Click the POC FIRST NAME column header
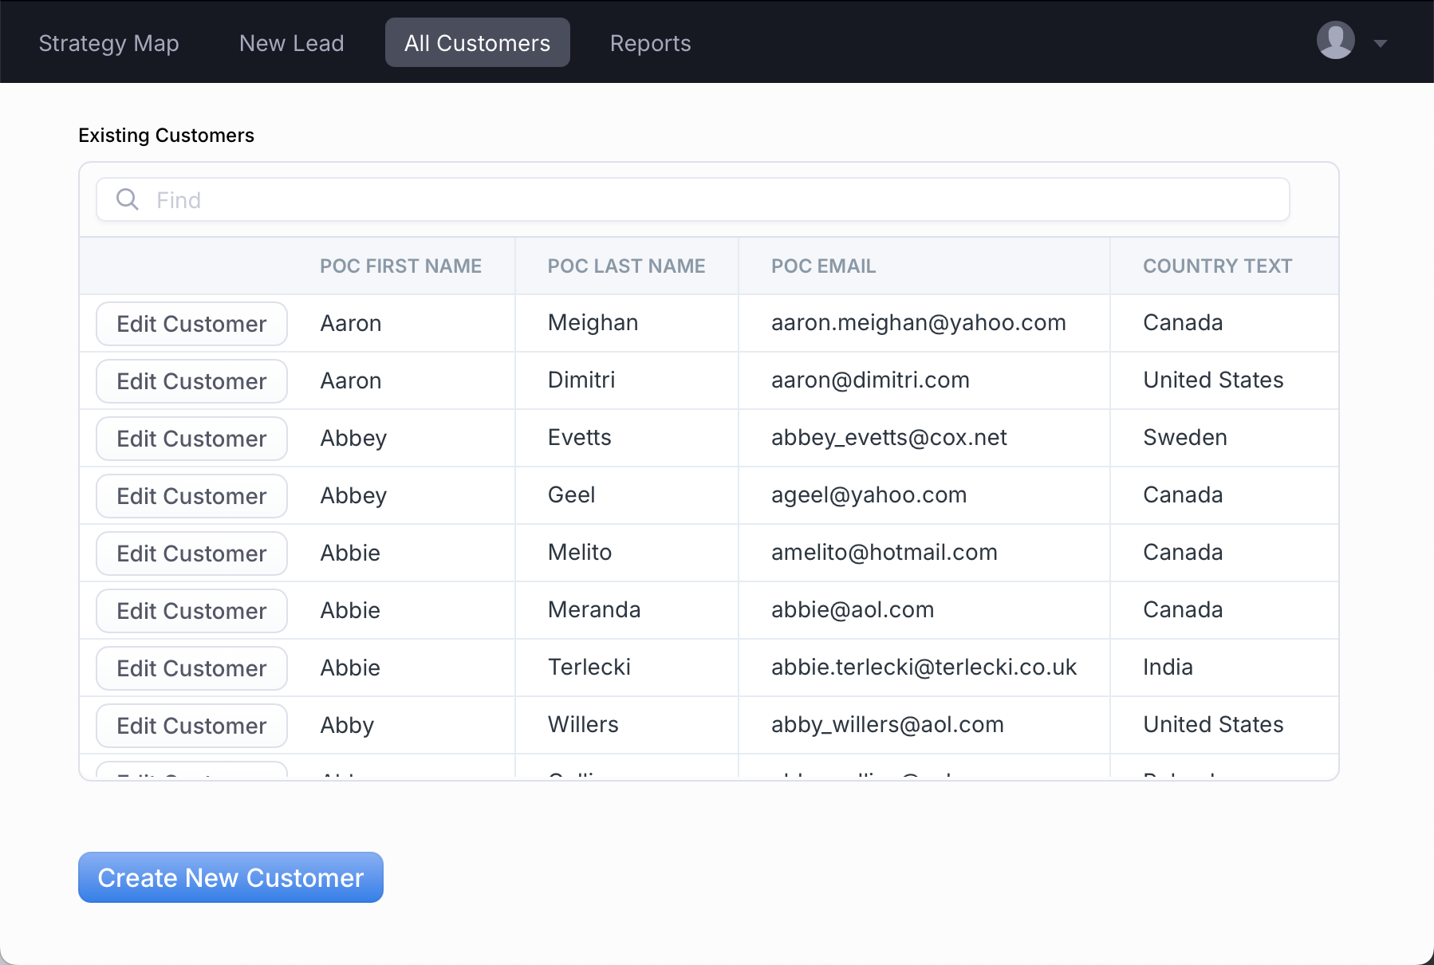Image resolution: width=1434 pixels, height=965 pixels. click(x=400, y=266)
